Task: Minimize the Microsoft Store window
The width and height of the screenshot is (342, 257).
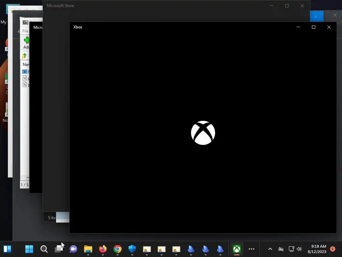Action: 272,6
